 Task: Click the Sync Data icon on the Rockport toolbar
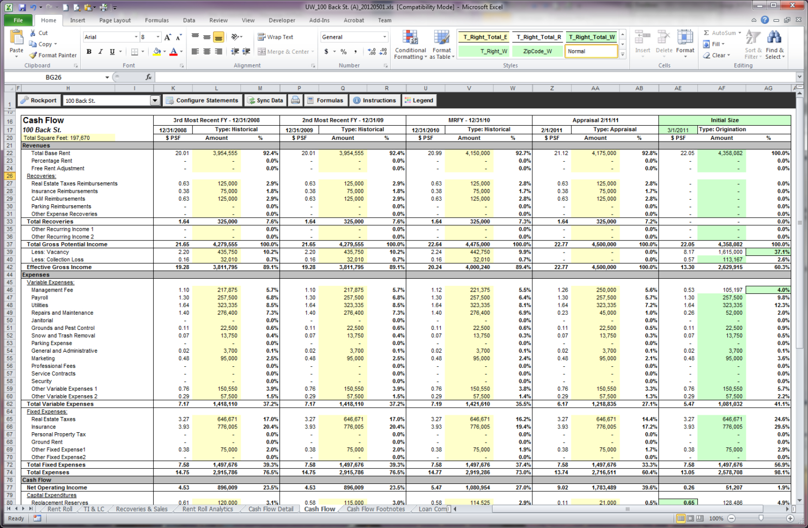[x=251, y=100]
